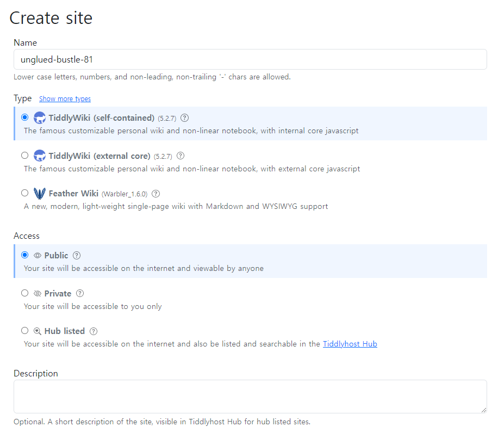Click the name rules hint 'Lower case letters, numbers...'
The image size is (498, 433).
pos(152,77)
